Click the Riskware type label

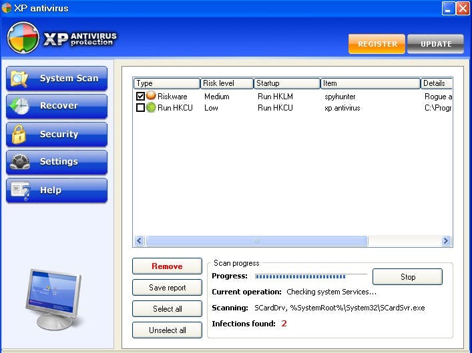click(x=172, y=97)
